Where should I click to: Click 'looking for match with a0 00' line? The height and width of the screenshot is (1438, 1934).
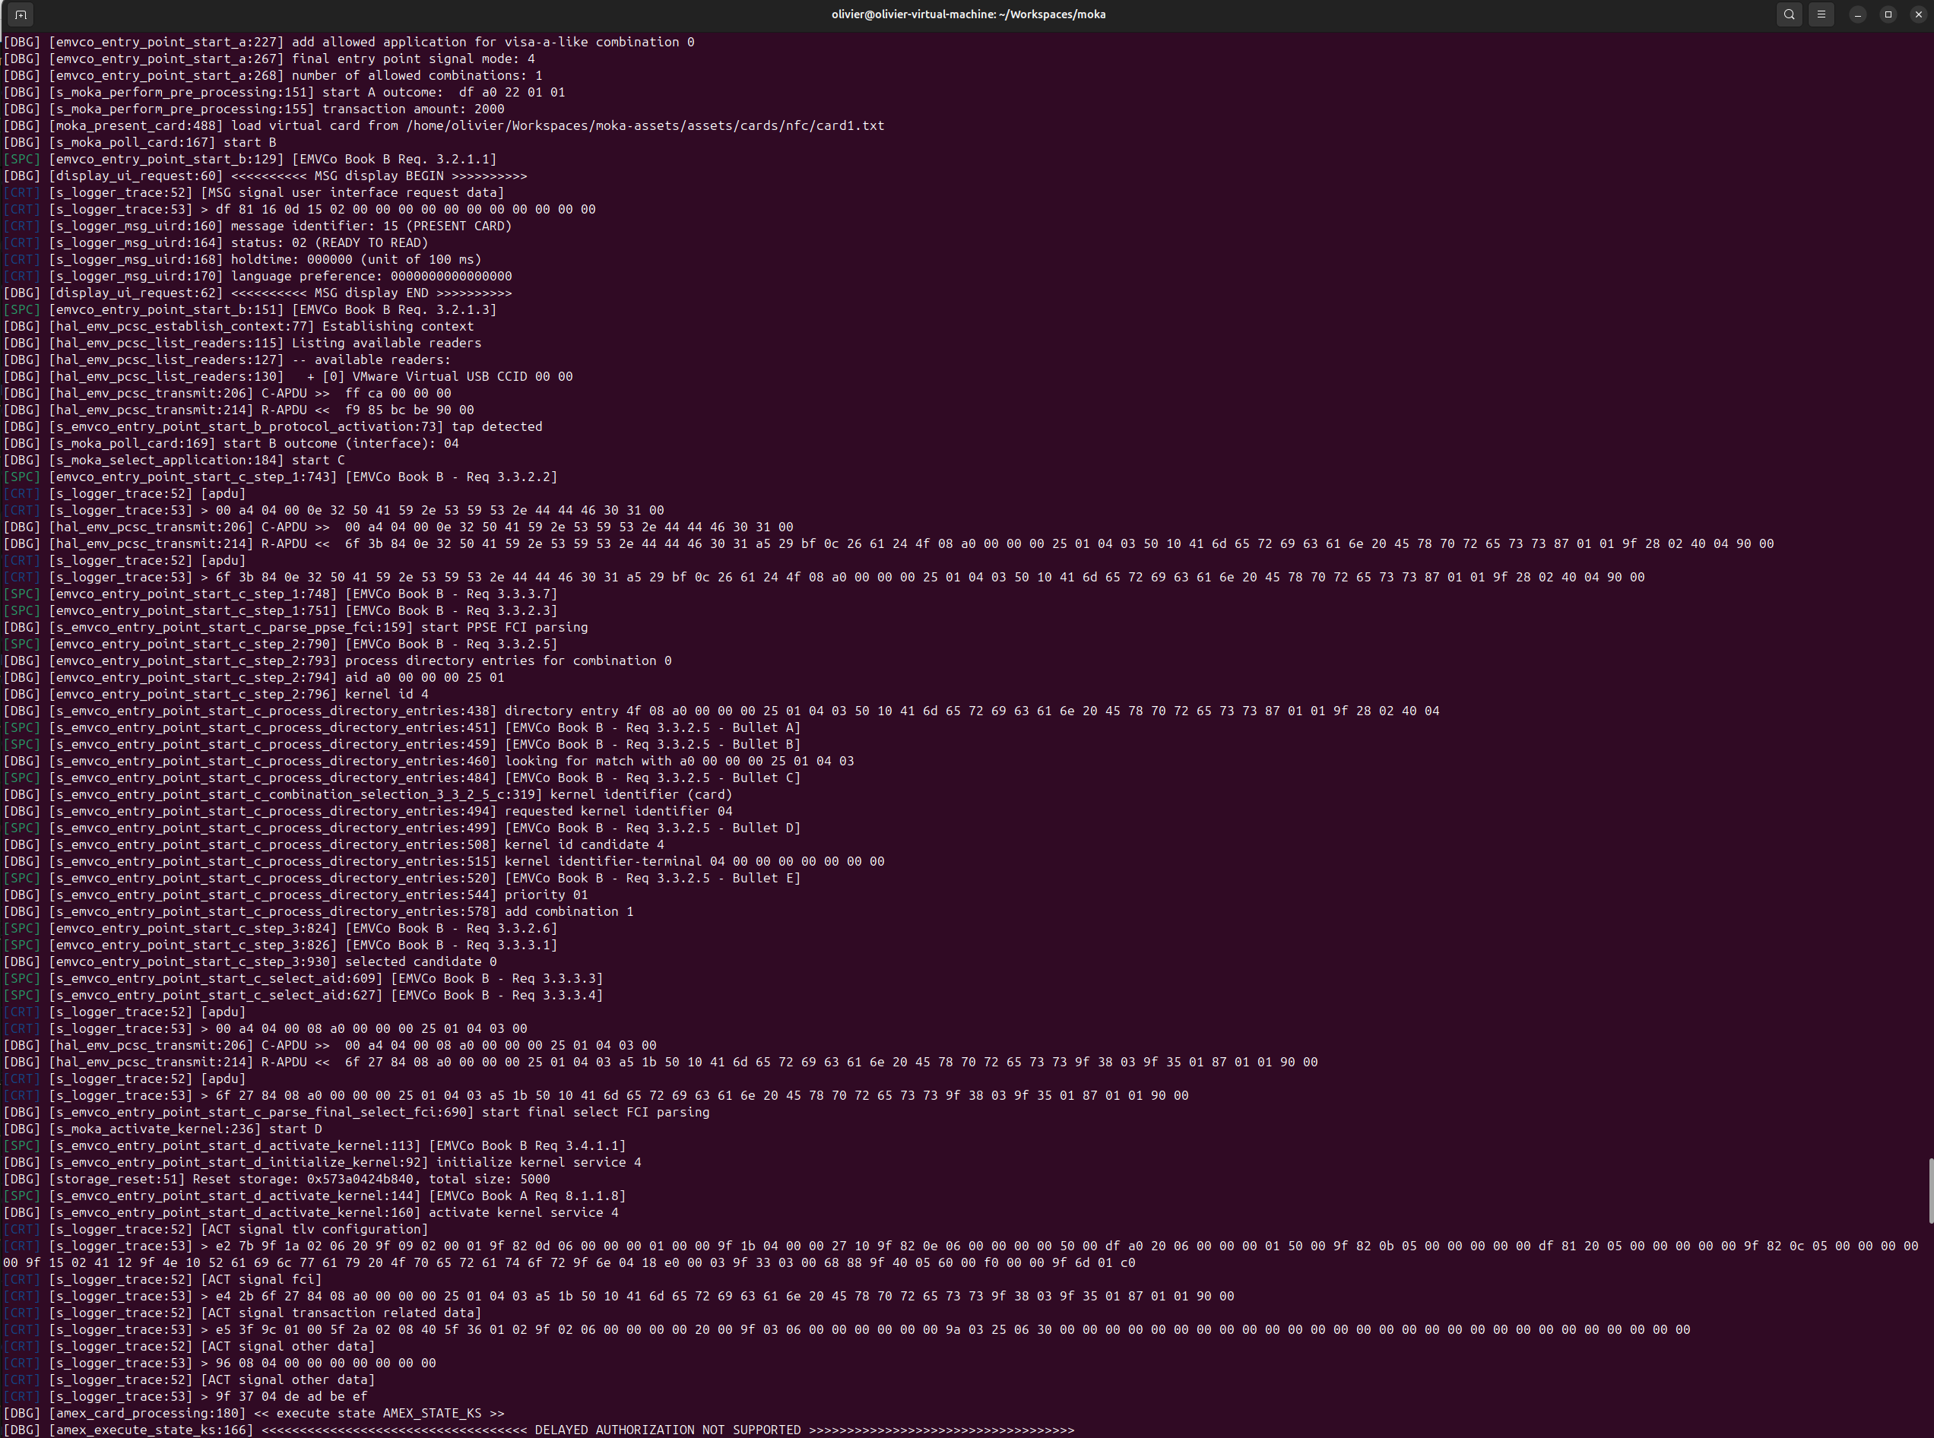(430, 761)
